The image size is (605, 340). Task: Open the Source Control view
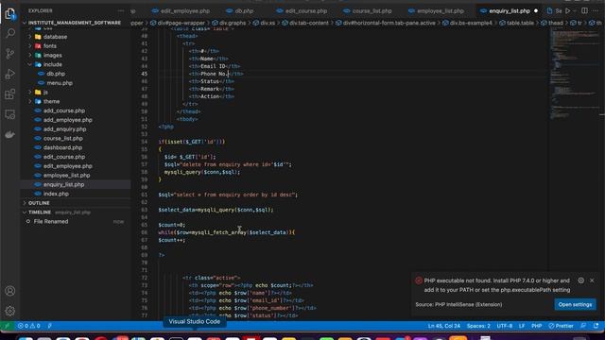click(x=10, y=54)
